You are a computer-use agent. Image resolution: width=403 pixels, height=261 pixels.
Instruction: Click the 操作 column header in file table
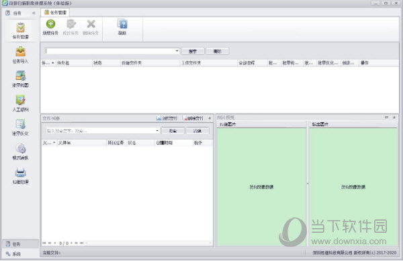[x=203, y=143]
